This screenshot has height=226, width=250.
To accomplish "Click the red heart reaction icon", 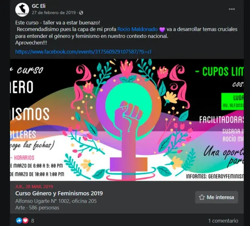I will point(25,221).
